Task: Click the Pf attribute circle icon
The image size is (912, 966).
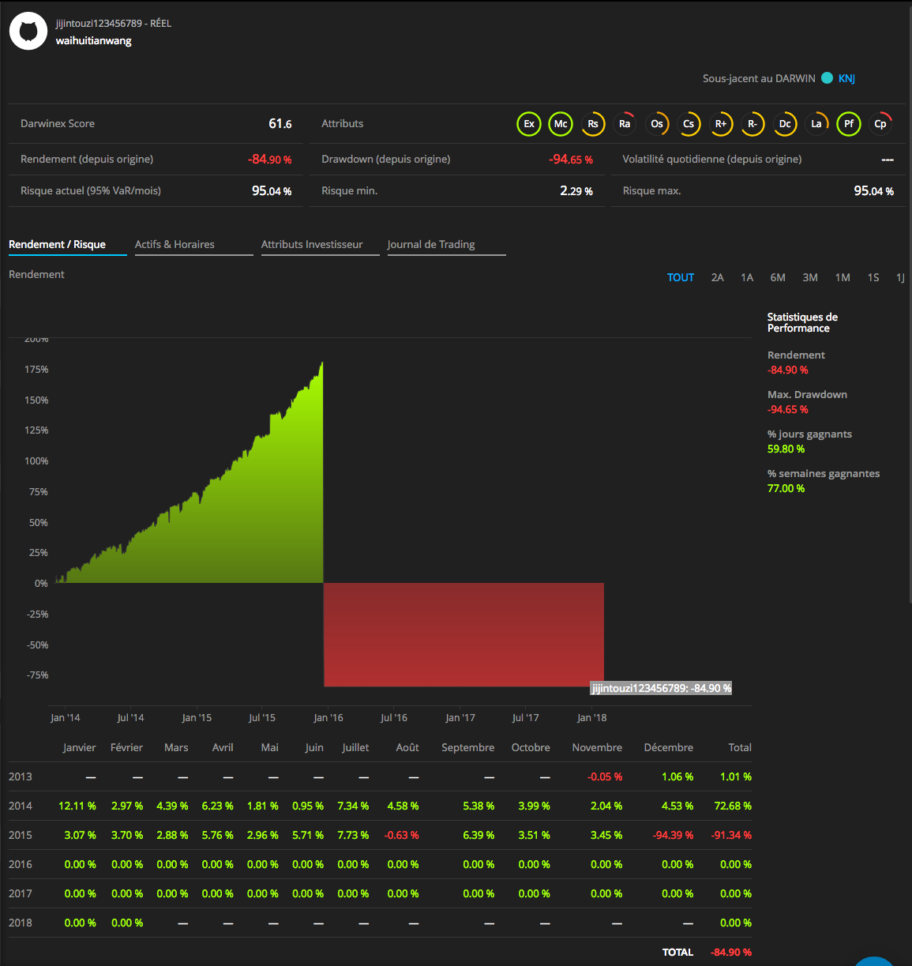Action: pos(849,124)
